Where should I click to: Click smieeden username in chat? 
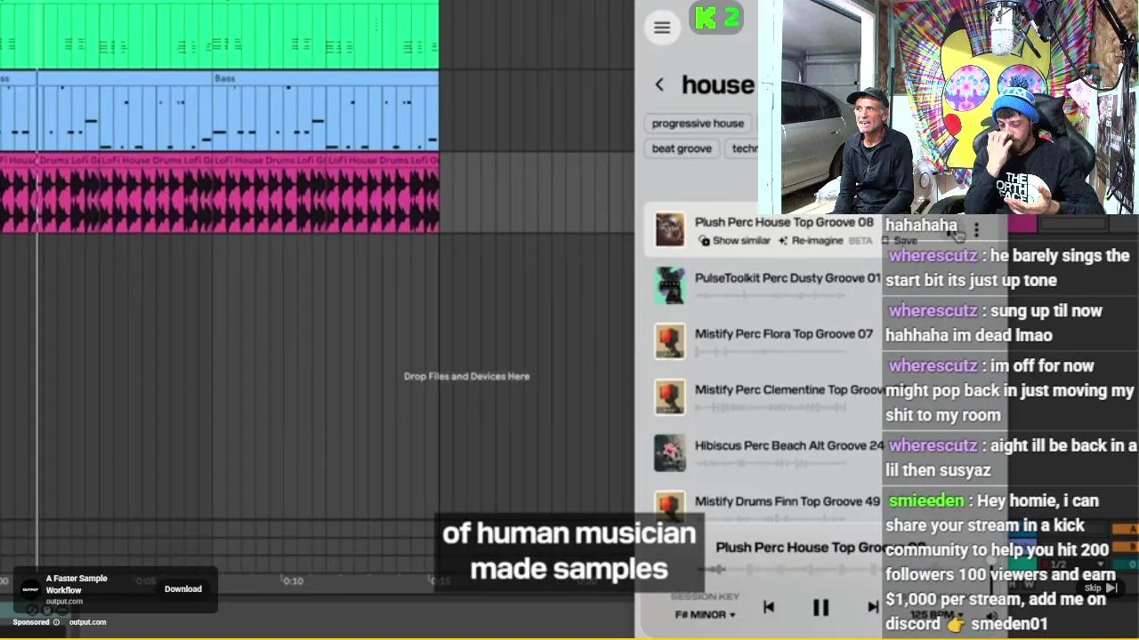click(926, 500)
